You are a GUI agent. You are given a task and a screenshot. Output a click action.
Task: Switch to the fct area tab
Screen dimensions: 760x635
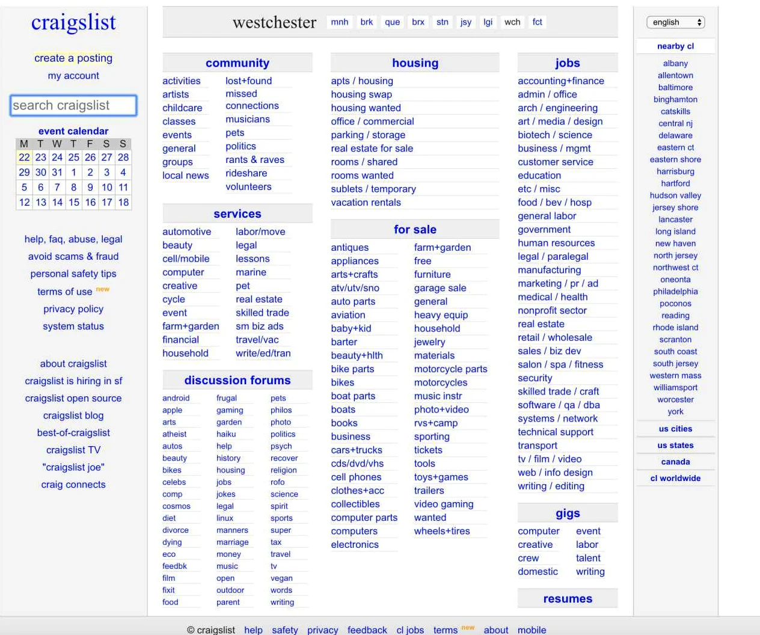pyautogui.click(x=537, y=22)
